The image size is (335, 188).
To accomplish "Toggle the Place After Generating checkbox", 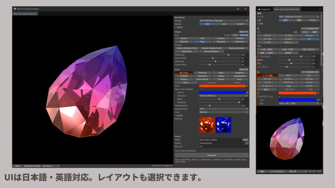I will click(x=200, y=151).
